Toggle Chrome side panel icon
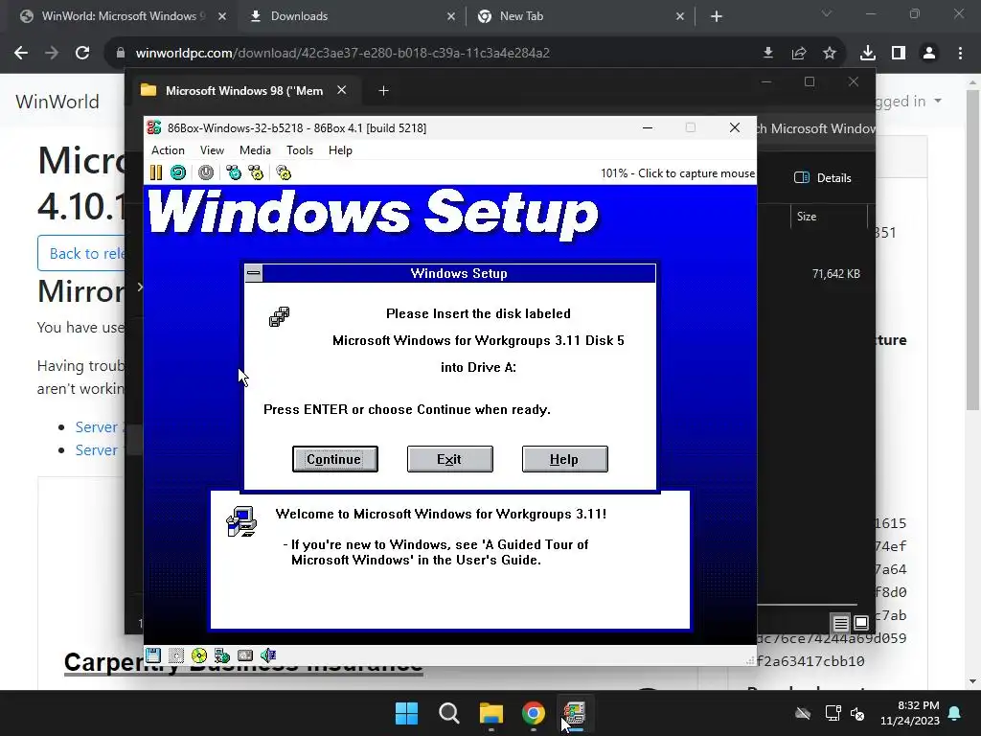 [x=899, y=53]
